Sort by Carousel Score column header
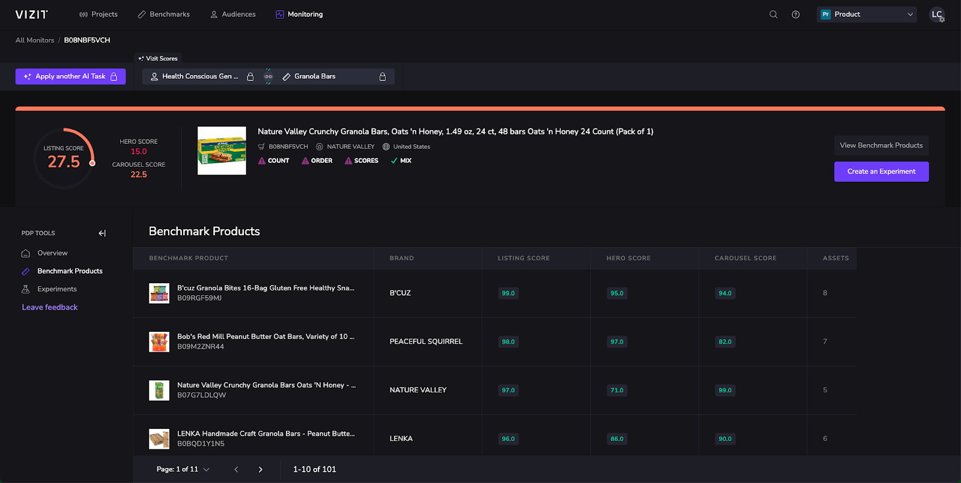 pyautogui.click(x=745, y=258)
